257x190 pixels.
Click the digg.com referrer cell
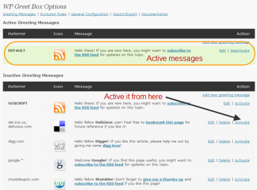pos(16,141)
